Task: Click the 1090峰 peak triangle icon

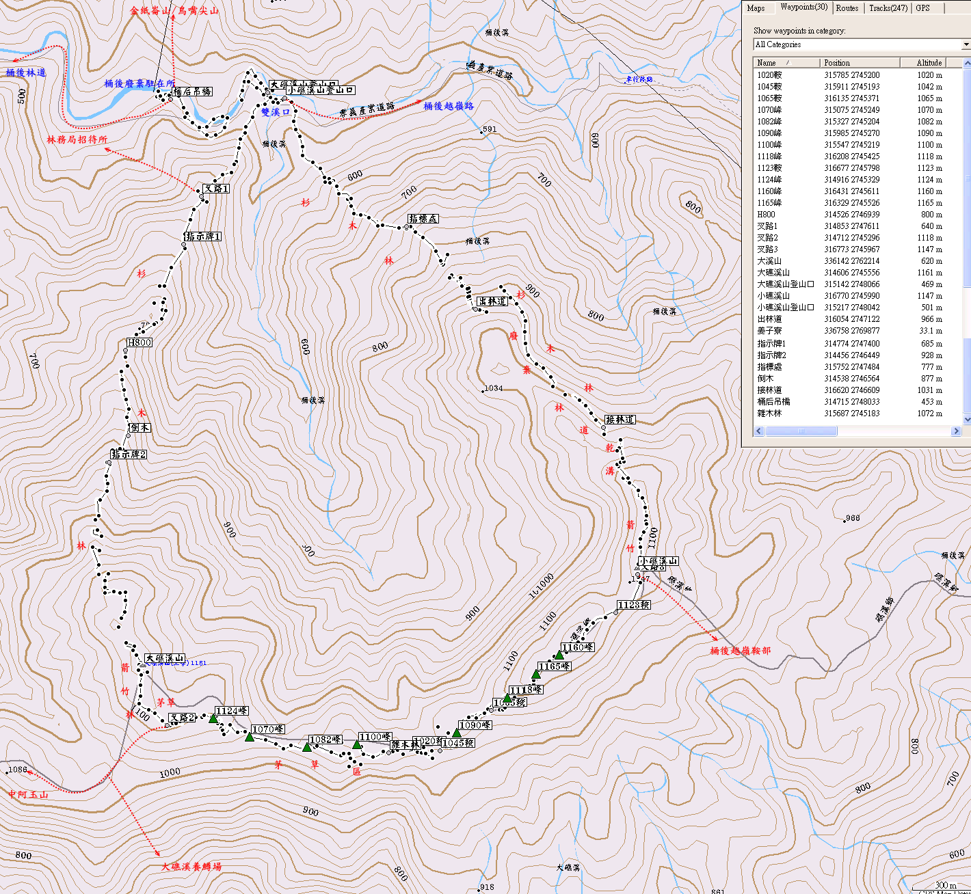Action: point(457,733)
